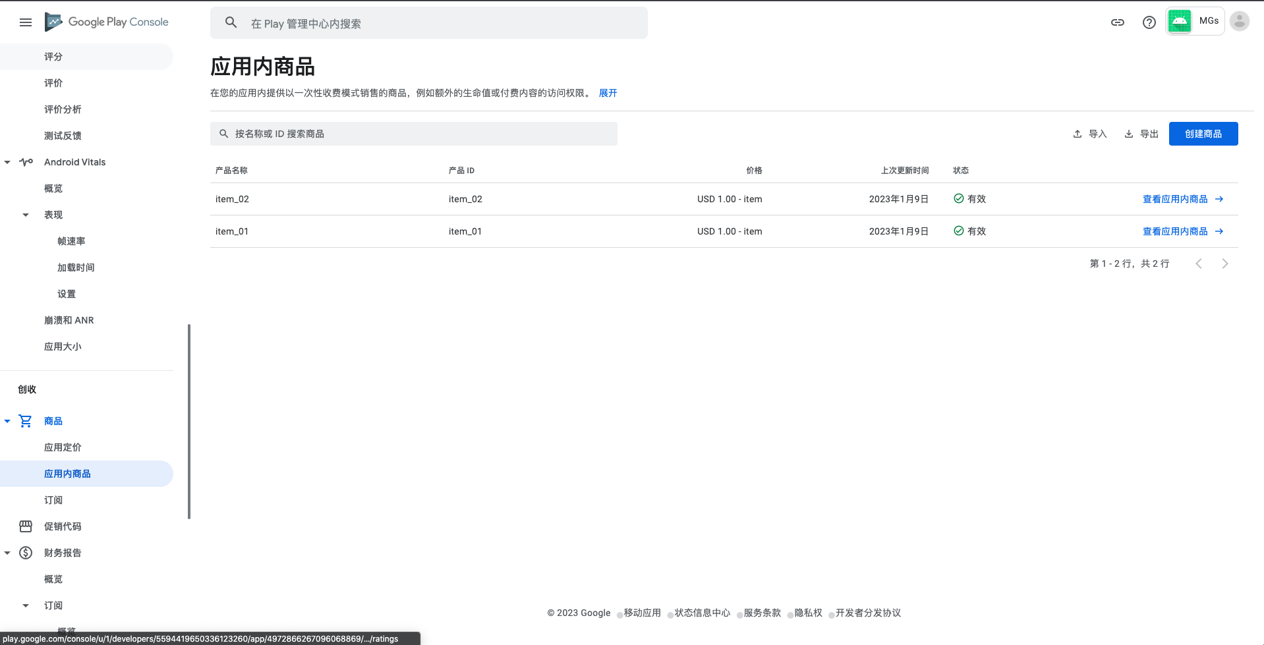The image size is (1264, 645).
Task: Click magnifier icon in product search field
Action: point(224,134)
